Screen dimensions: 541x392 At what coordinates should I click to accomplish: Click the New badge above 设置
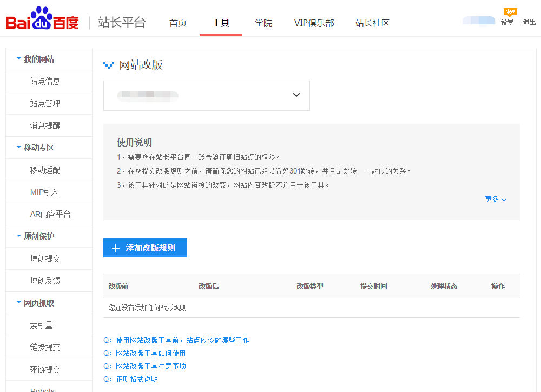(x=509, y=12)
